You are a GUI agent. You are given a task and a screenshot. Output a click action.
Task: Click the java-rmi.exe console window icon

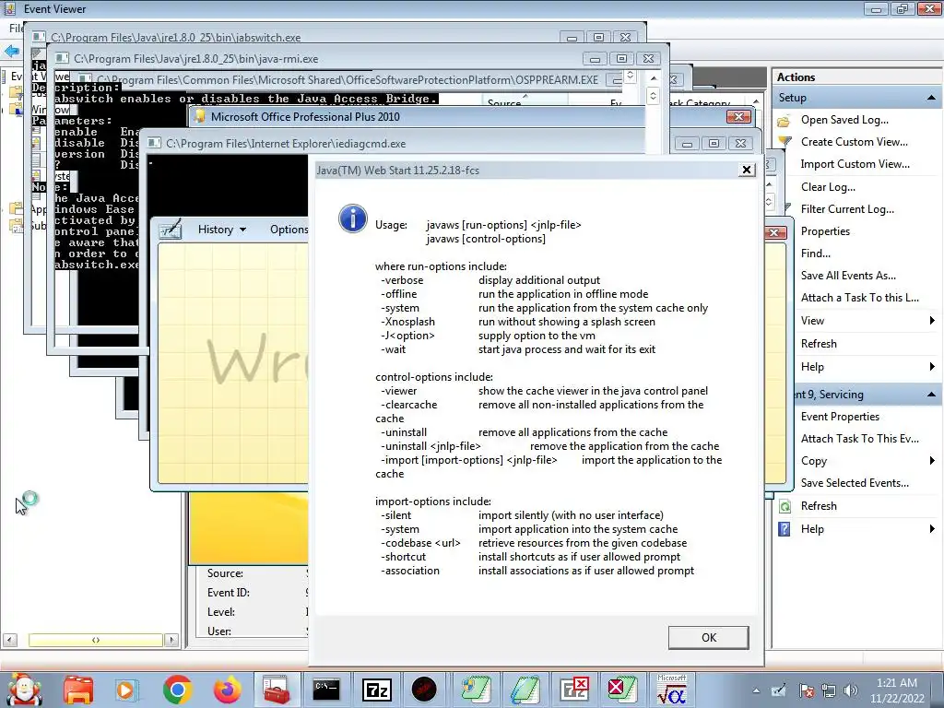coord(62,58)
